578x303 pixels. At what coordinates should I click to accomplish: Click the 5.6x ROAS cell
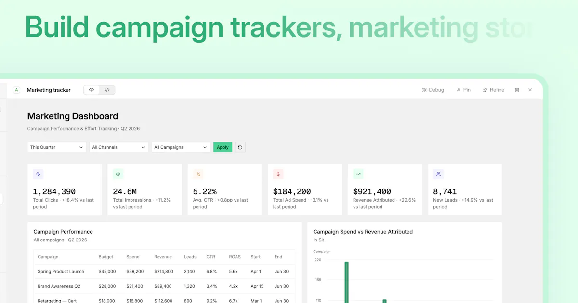pyautogui.click(x=234, y=271)
